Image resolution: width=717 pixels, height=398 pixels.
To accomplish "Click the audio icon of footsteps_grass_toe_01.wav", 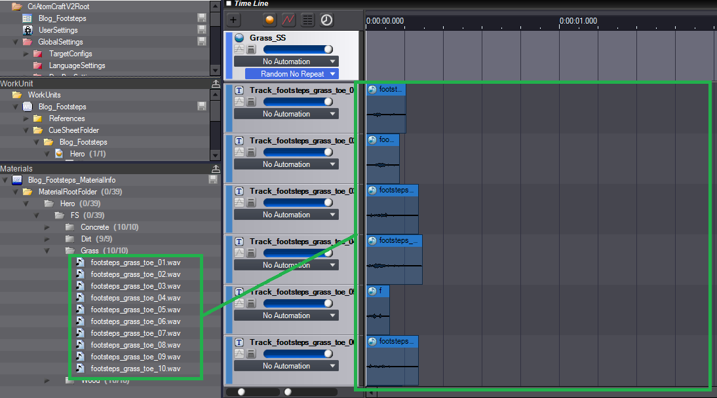I will [x=81, y=262].
